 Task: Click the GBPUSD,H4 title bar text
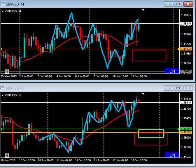pyautogui.click(x=15, y=4)
